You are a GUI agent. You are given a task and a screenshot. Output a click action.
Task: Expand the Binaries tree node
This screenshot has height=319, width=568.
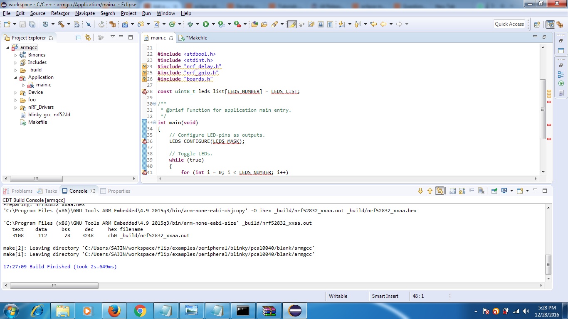[15, 55]
